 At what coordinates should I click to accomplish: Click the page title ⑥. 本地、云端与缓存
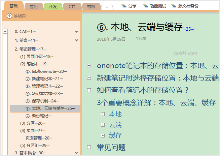pos(140,27)
